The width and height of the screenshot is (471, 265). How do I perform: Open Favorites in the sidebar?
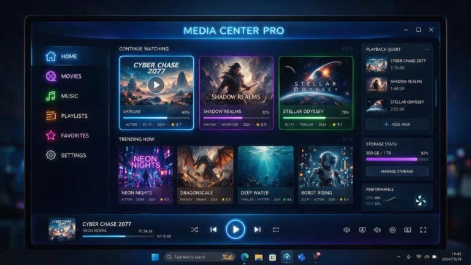coord(67,136)
